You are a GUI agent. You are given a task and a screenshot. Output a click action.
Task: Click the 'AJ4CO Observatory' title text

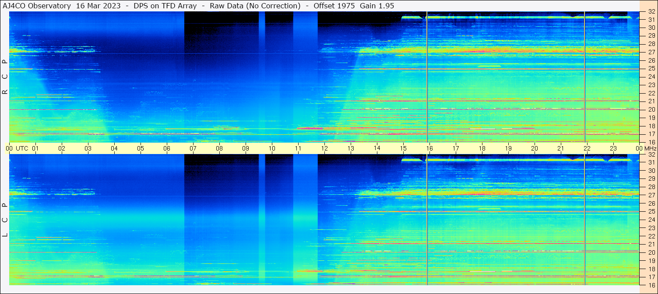pos(37,6)
